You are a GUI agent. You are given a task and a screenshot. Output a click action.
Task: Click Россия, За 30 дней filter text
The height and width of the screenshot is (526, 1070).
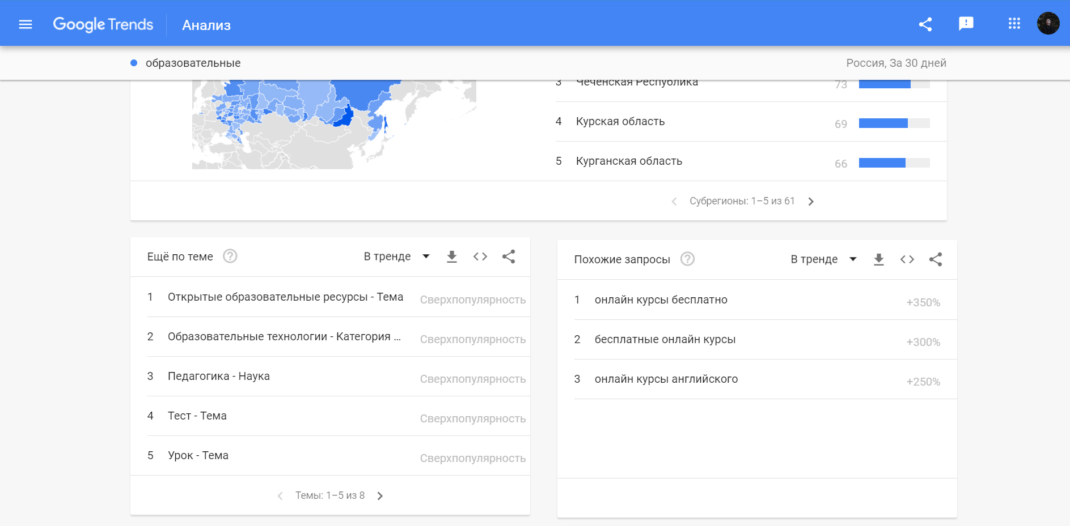(x=896, y=63)
